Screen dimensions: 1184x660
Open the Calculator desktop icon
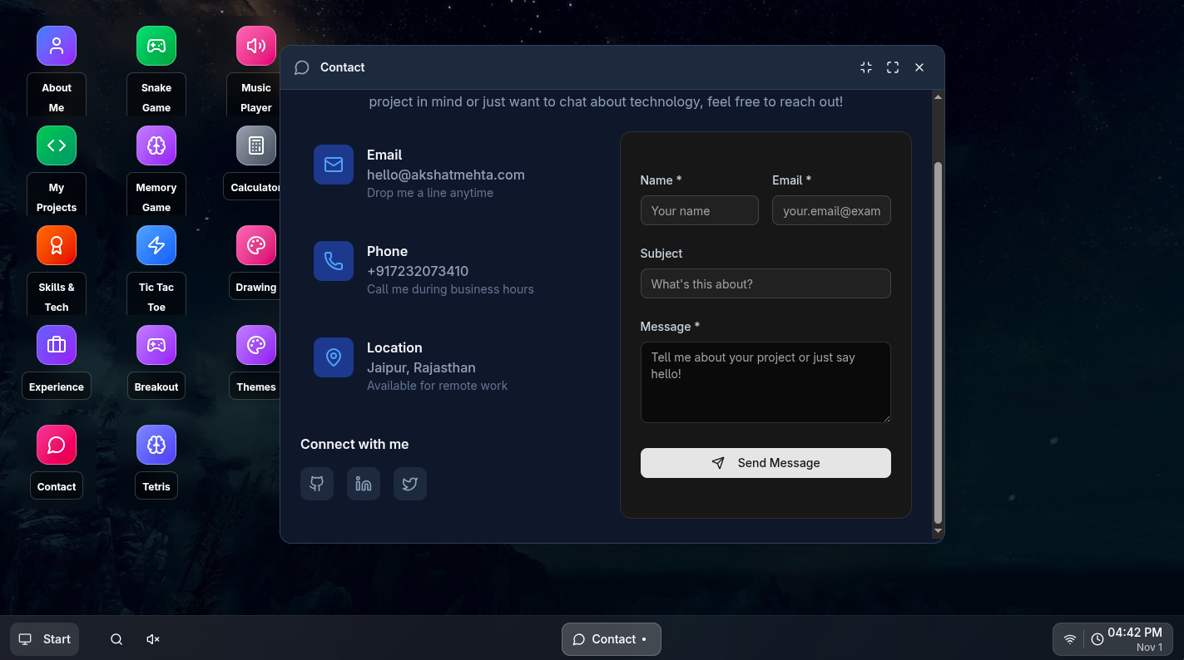(x=256, y=145)
